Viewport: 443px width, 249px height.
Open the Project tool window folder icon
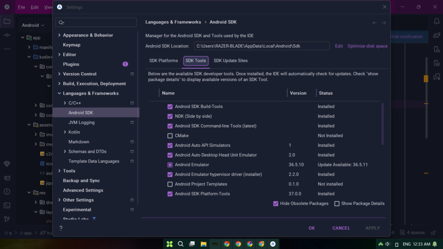point(7,22)
